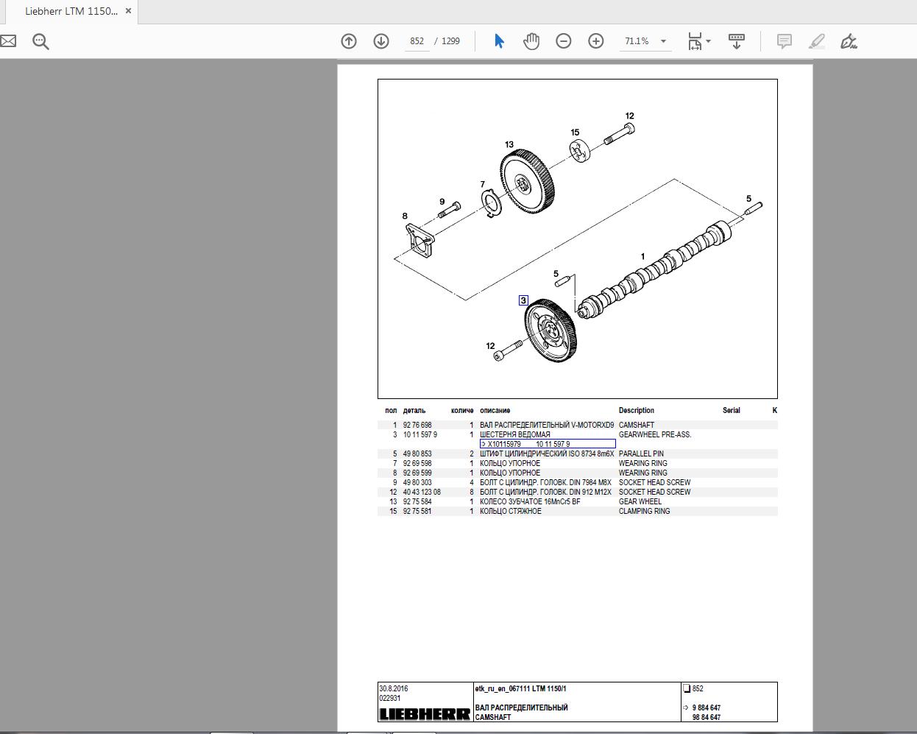Add a comment sticky note
The image size is (917, 734).
[785, 41]
